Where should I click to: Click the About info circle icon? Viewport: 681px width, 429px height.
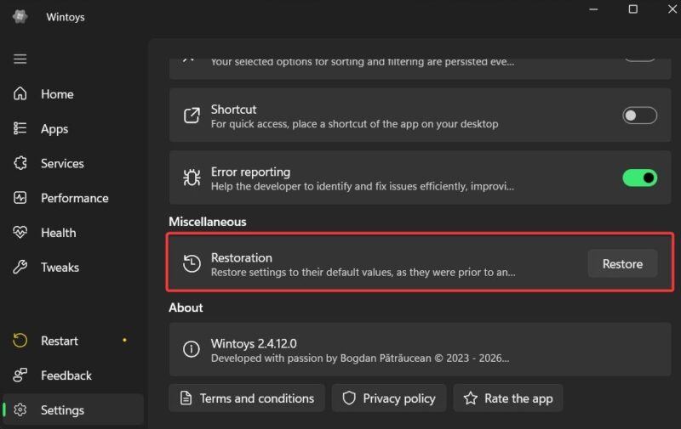192,349
